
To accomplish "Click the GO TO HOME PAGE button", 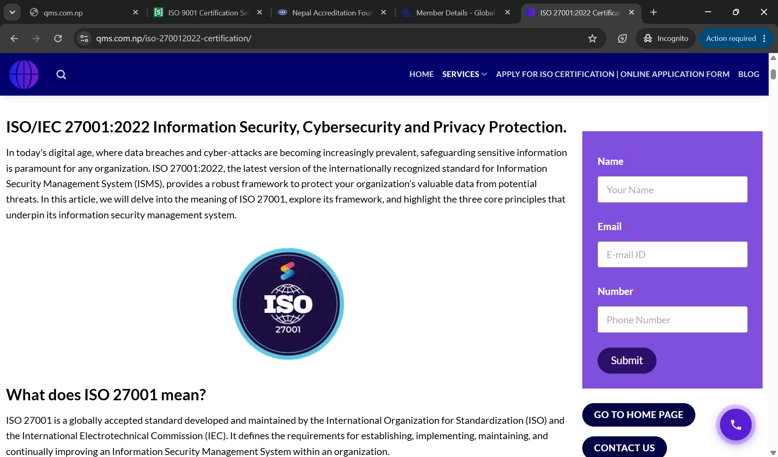I will pyautogui.click(x=639, y=415).
